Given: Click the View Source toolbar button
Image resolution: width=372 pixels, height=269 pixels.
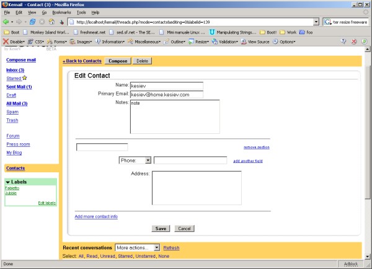Looking at the screenshot, I should (255, 42).
